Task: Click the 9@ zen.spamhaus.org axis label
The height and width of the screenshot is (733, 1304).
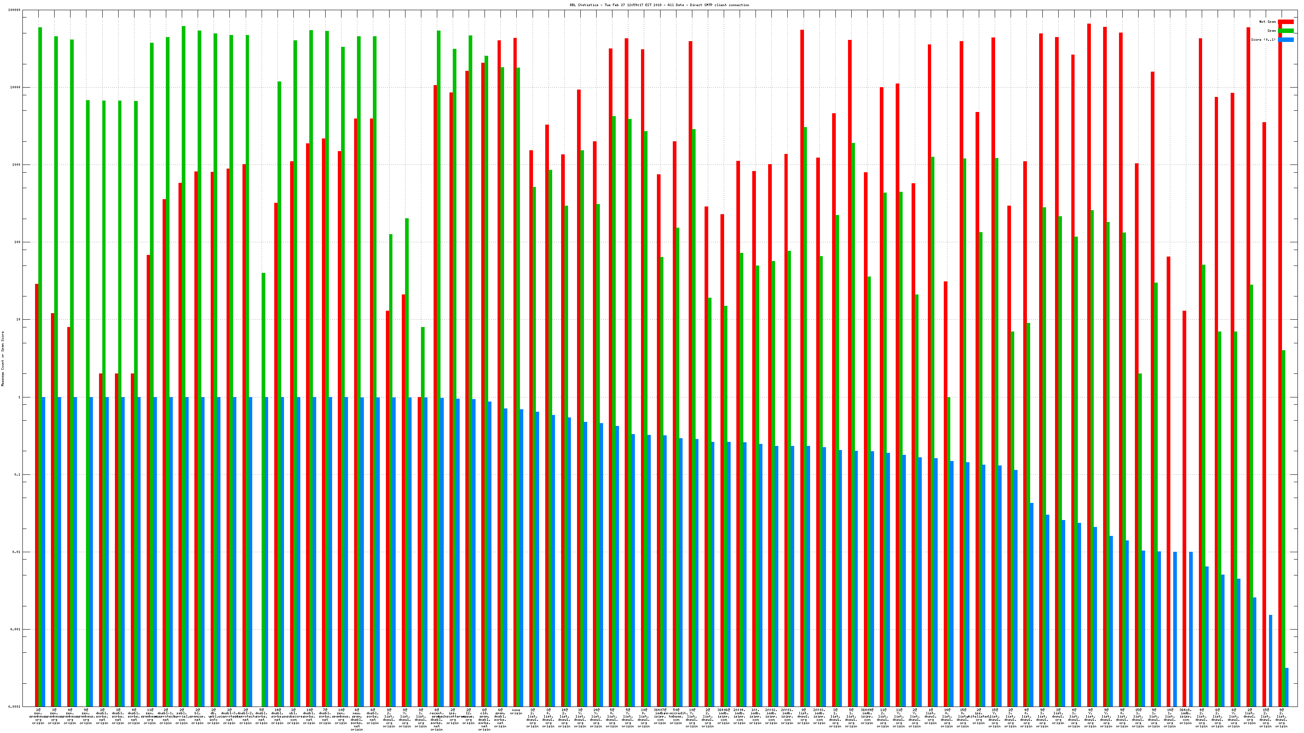Action: (86, 716)
